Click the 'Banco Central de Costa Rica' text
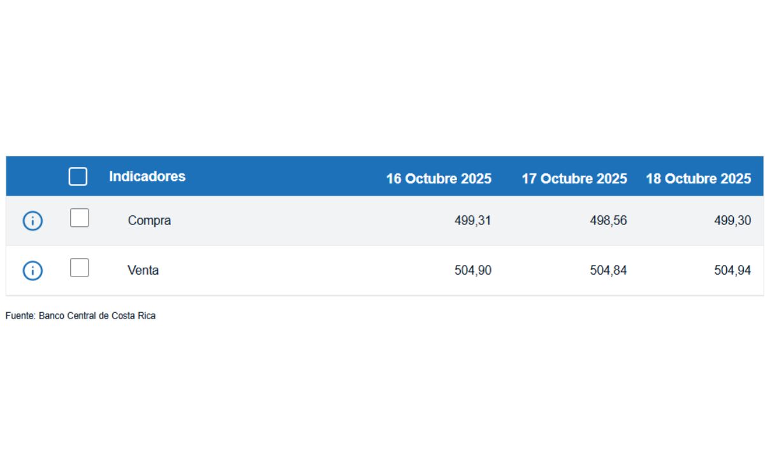This screenshot has width=765, height=476. (97, 315)
